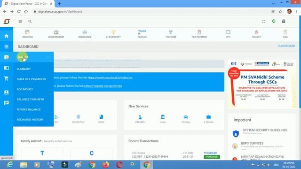
Task: Click the ₹2,600.00 transaction amount
Action: 210,153
